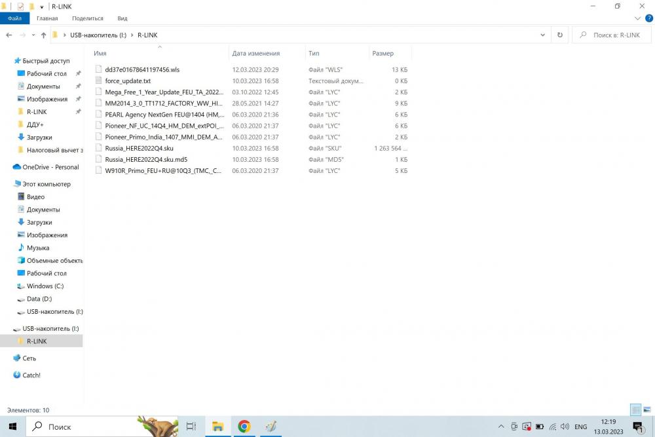Go back using the back arrow
Screen dimensions: 655x437
[x=9, y=35]
